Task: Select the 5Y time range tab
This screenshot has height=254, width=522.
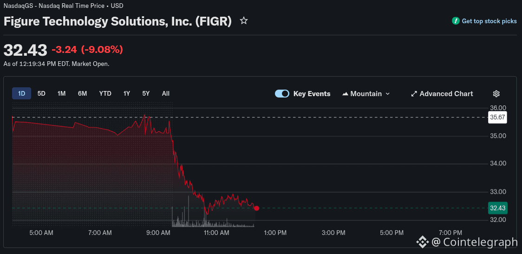Action: [x=146, y=93]
